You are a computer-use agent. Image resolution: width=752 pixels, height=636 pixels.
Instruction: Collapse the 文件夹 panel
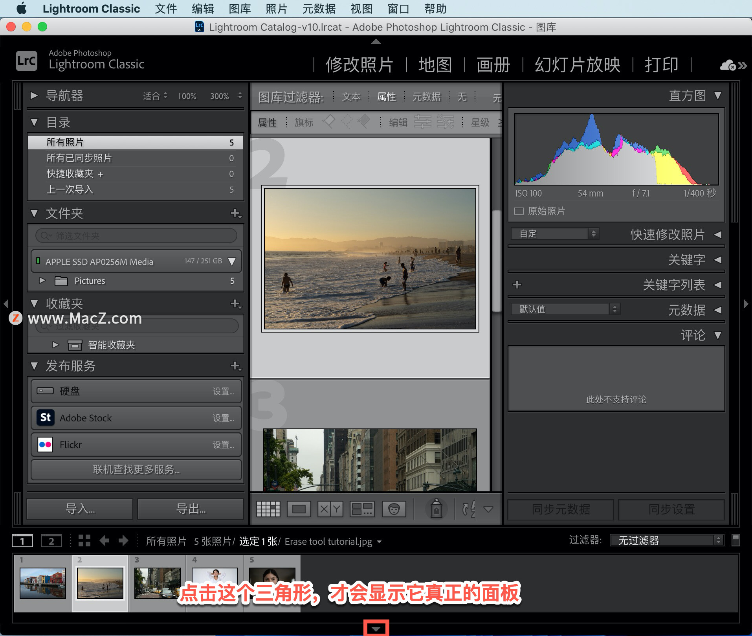34,213
